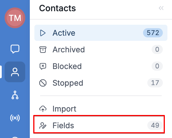172x138 pixels.
Task: Select the Active contacts menu item
Action: pos(101,33)
